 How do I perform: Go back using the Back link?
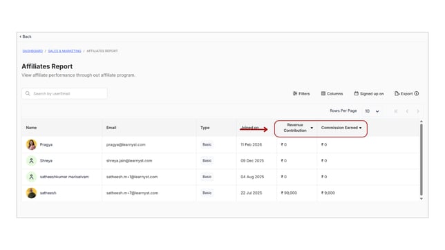tap(26, 37)
